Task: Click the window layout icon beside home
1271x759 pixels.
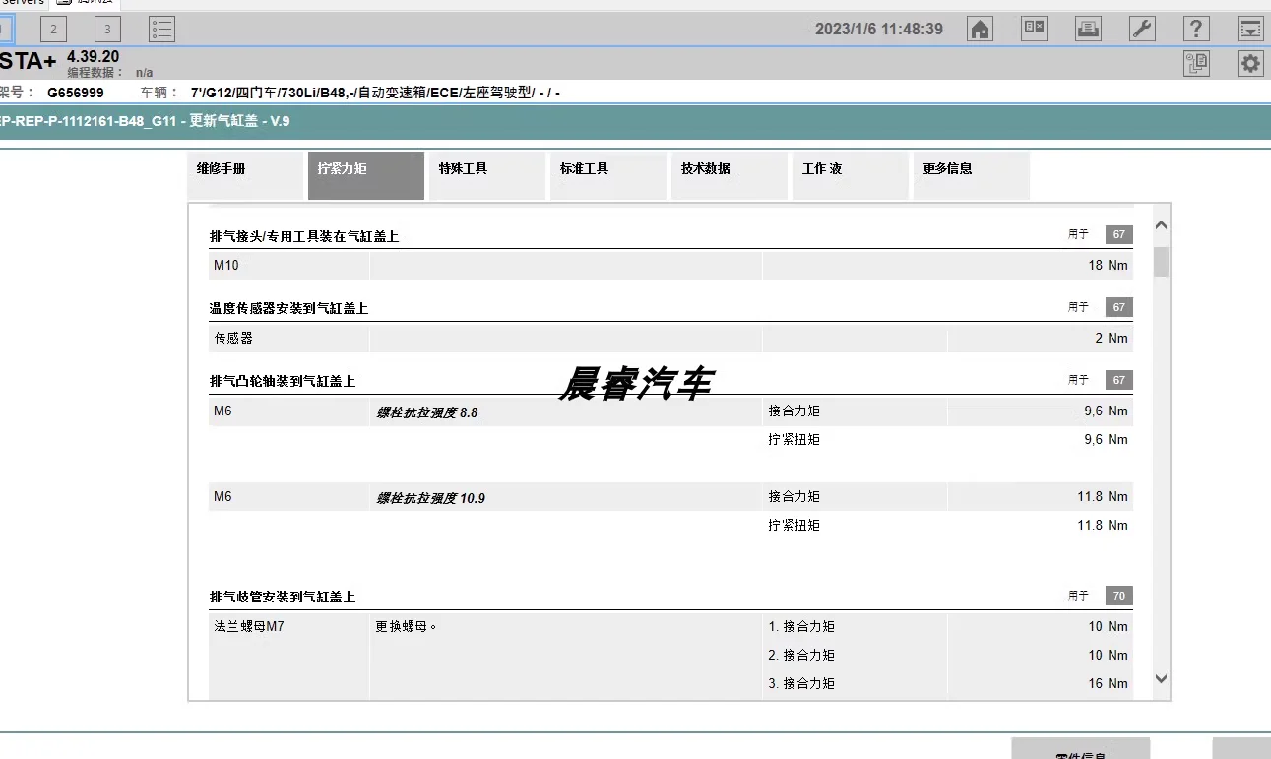Action: pos(1035,30)
